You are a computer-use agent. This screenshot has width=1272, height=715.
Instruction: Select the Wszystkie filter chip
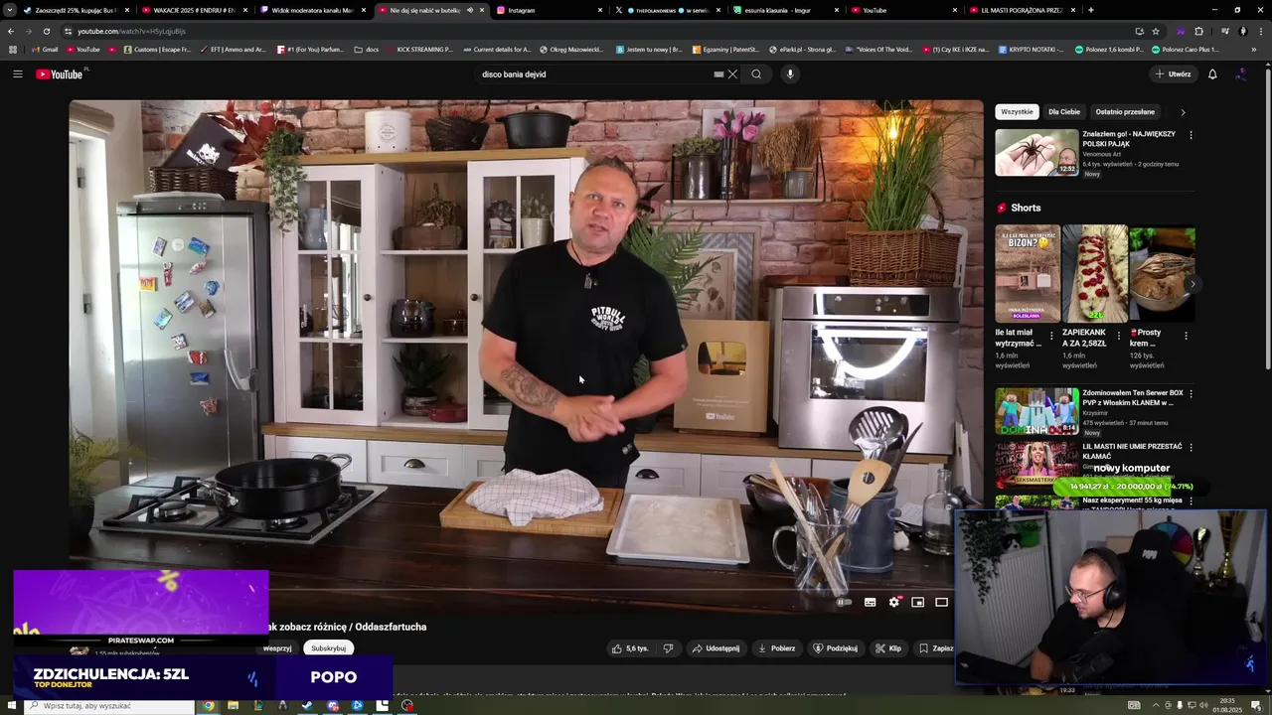[1017, 112]
